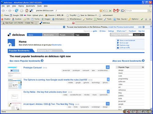Viewport: 153px width, 114px height.
Task: Go to the browser Home page icon
Action: point(27,10)
